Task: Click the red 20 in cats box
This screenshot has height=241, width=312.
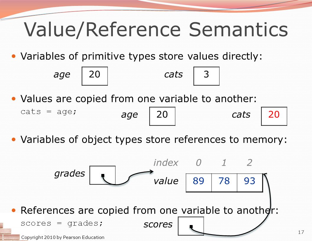Action: point(274,115)
